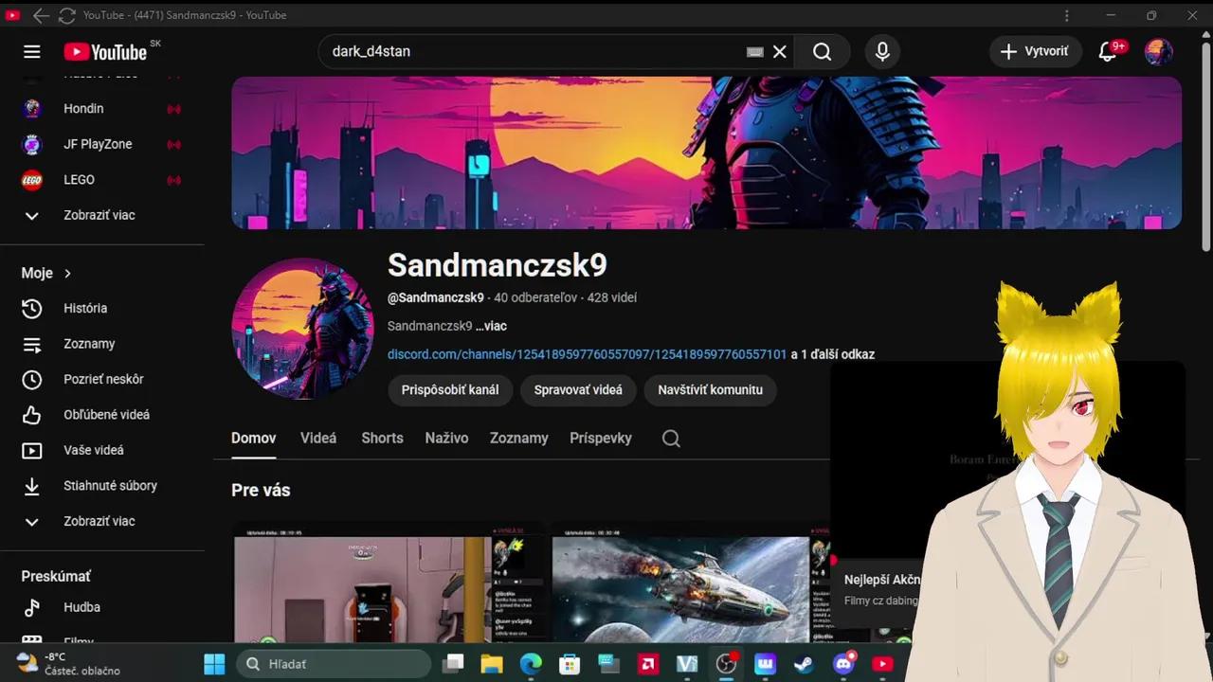Start voice search with microphone
1213x682 pixels.
[882, 52]
